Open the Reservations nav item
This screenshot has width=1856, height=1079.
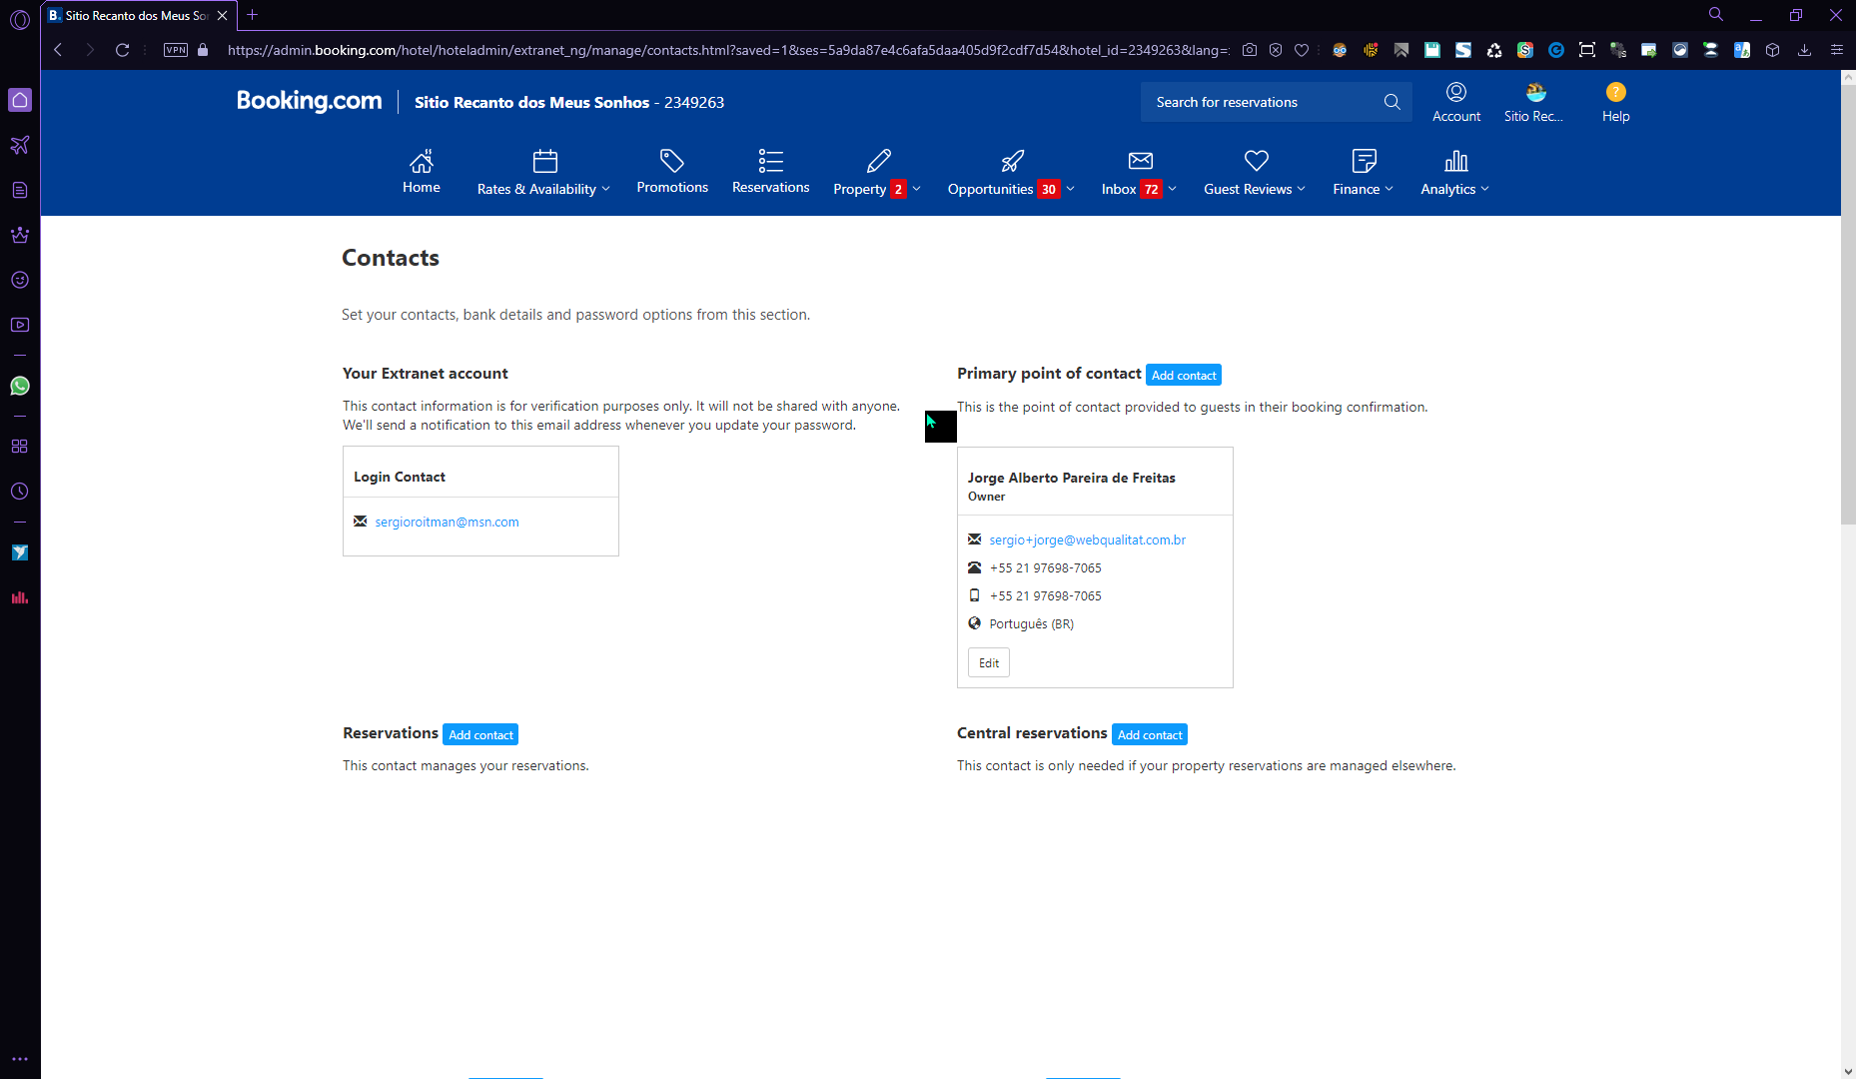771,172
